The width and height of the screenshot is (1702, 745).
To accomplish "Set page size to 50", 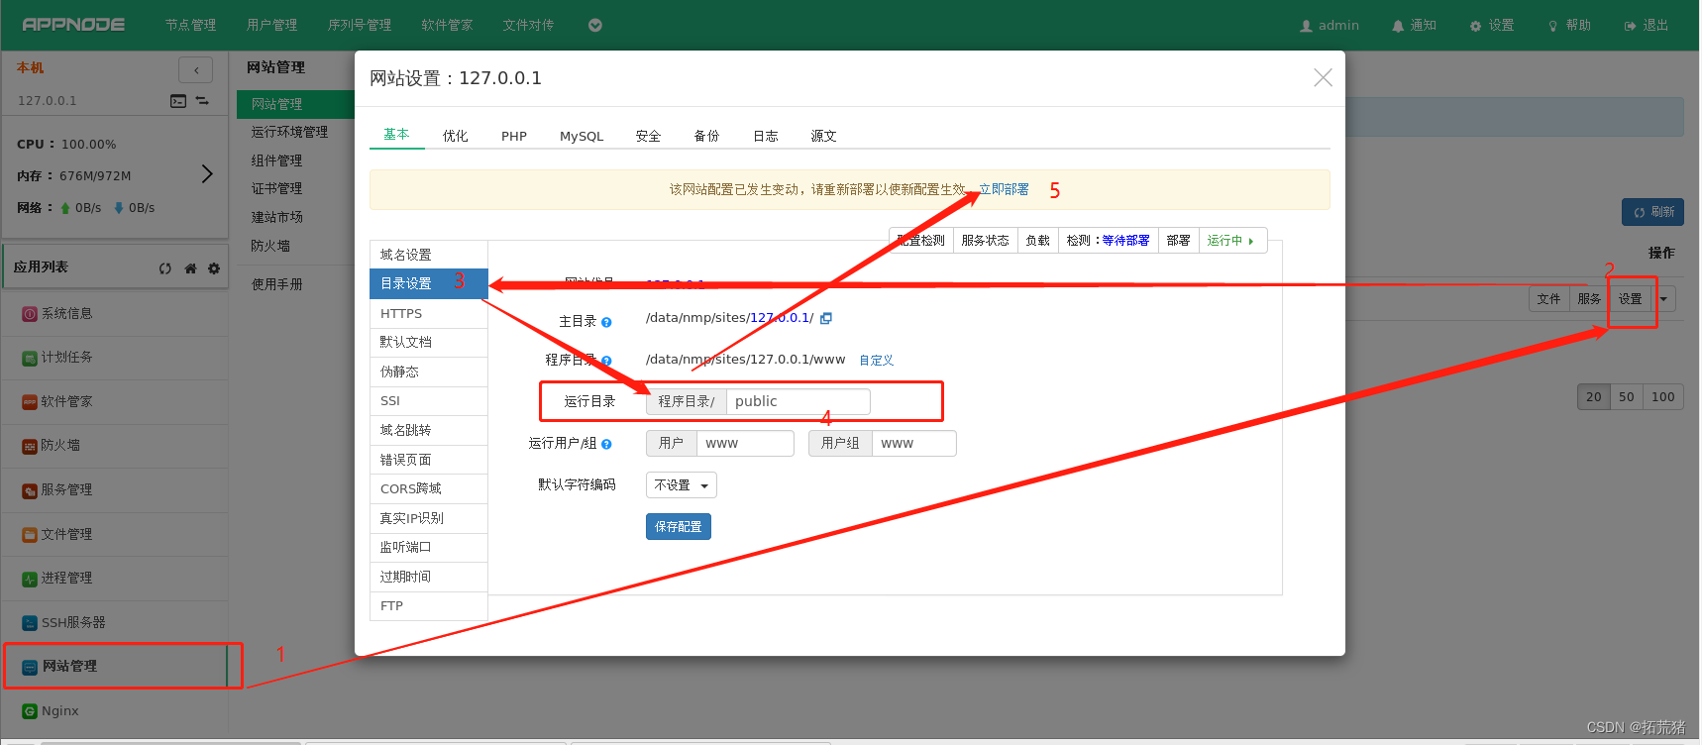I will coord(1626,396).
